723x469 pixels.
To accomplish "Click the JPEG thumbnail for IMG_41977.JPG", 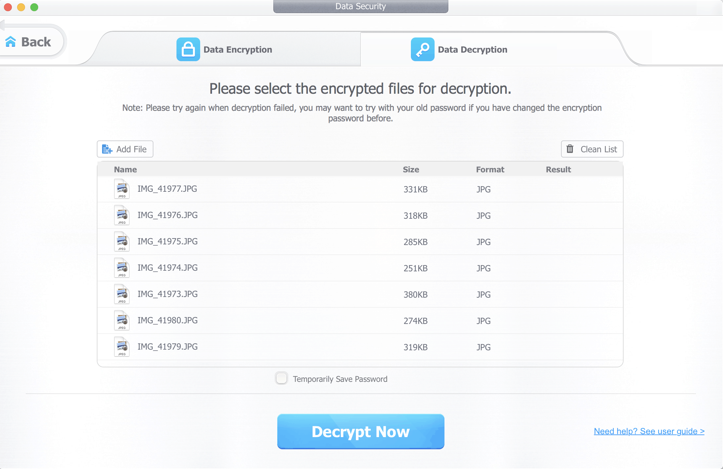I will point(121,189).
